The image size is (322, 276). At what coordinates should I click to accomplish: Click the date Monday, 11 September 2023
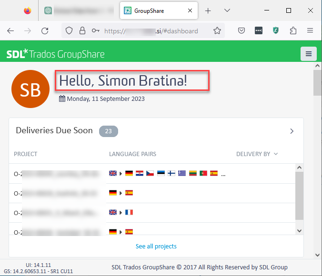click(x=106, y=99)
